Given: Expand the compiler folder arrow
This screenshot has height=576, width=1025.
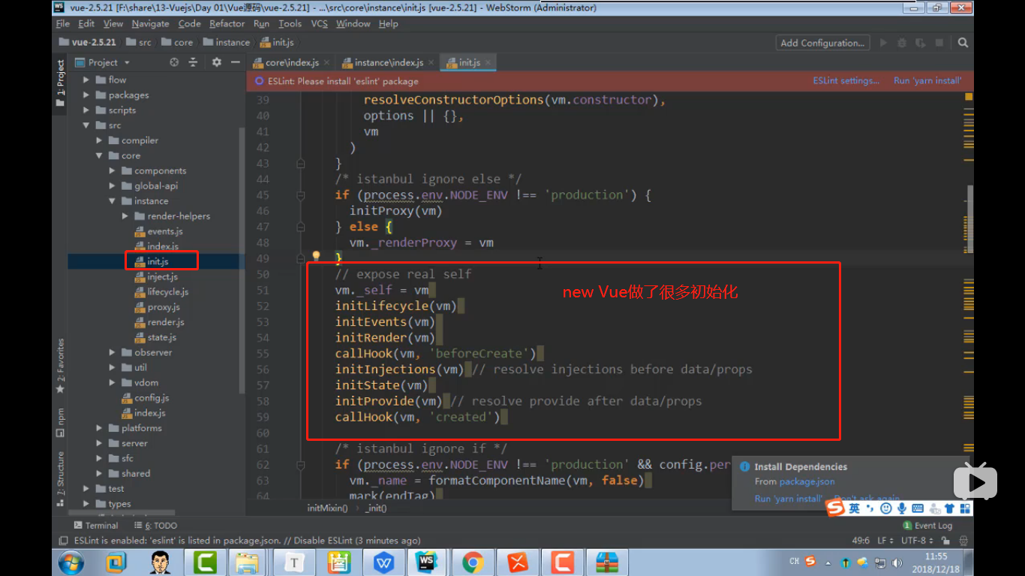Looking at the screenshot, I should [99, 140].
